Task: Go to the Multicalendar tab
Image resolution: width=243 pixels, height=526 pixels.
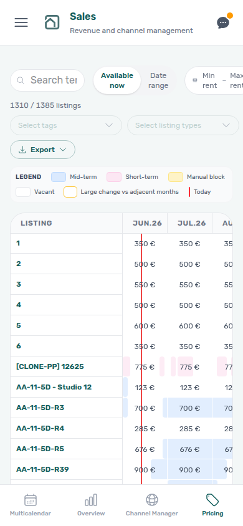Action: (31, 505)
